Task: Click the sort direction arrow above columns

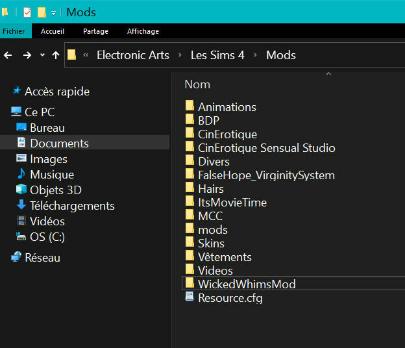Action: pos(328,74)
